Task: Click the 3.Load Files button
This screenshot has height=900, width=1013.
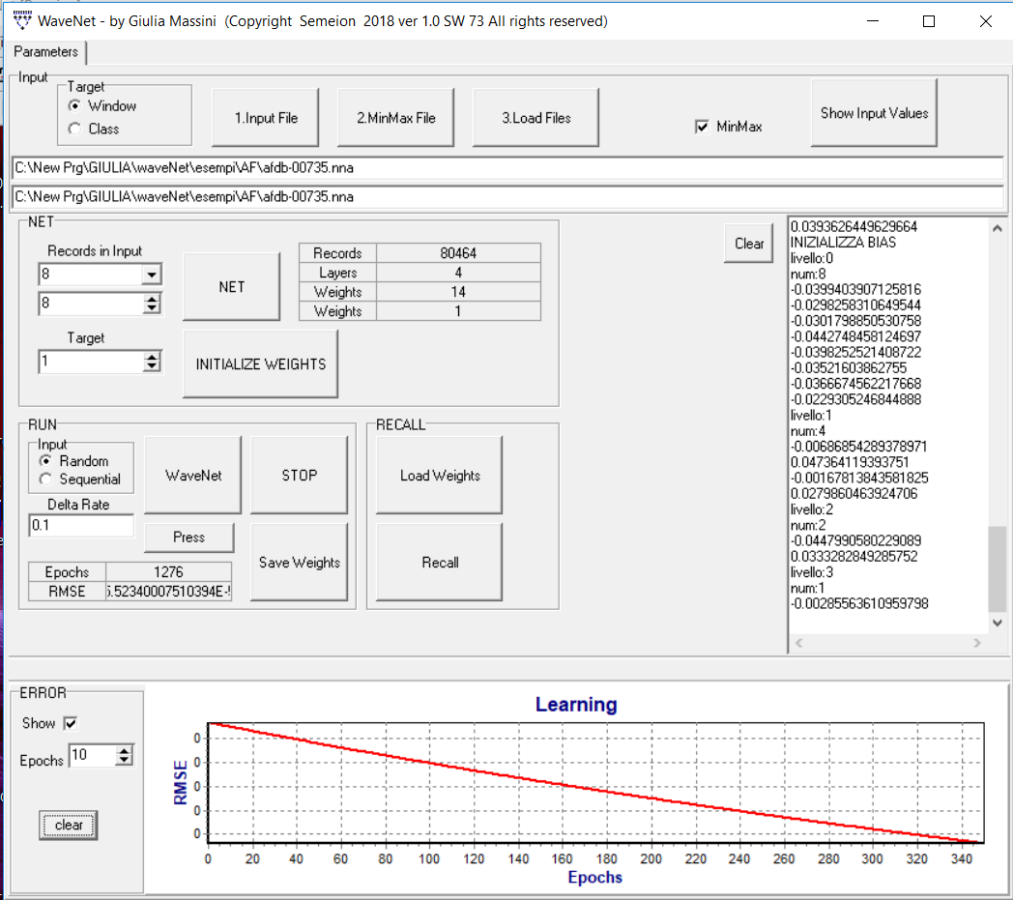Action: (x=536, y=118)
